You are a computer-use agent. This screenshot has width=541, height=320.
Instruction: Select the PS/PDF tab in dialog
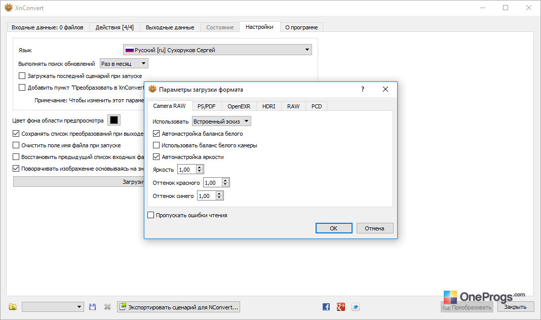tap(207, 106)
